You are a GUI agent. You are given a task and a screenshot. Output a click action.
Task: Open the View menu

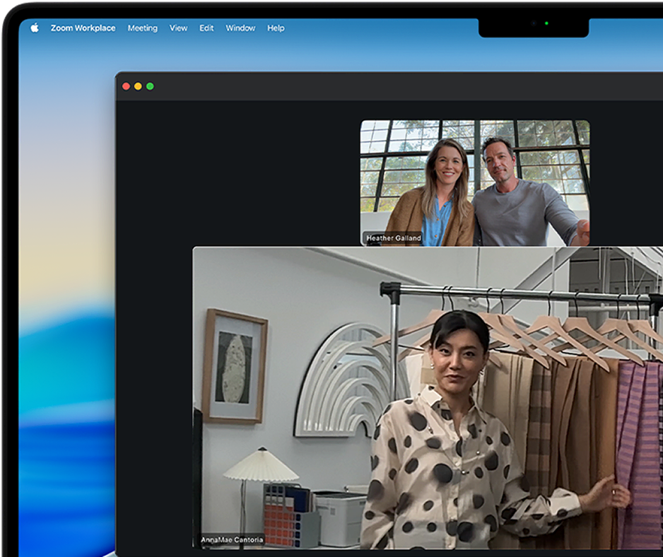(x=178, y=28)
